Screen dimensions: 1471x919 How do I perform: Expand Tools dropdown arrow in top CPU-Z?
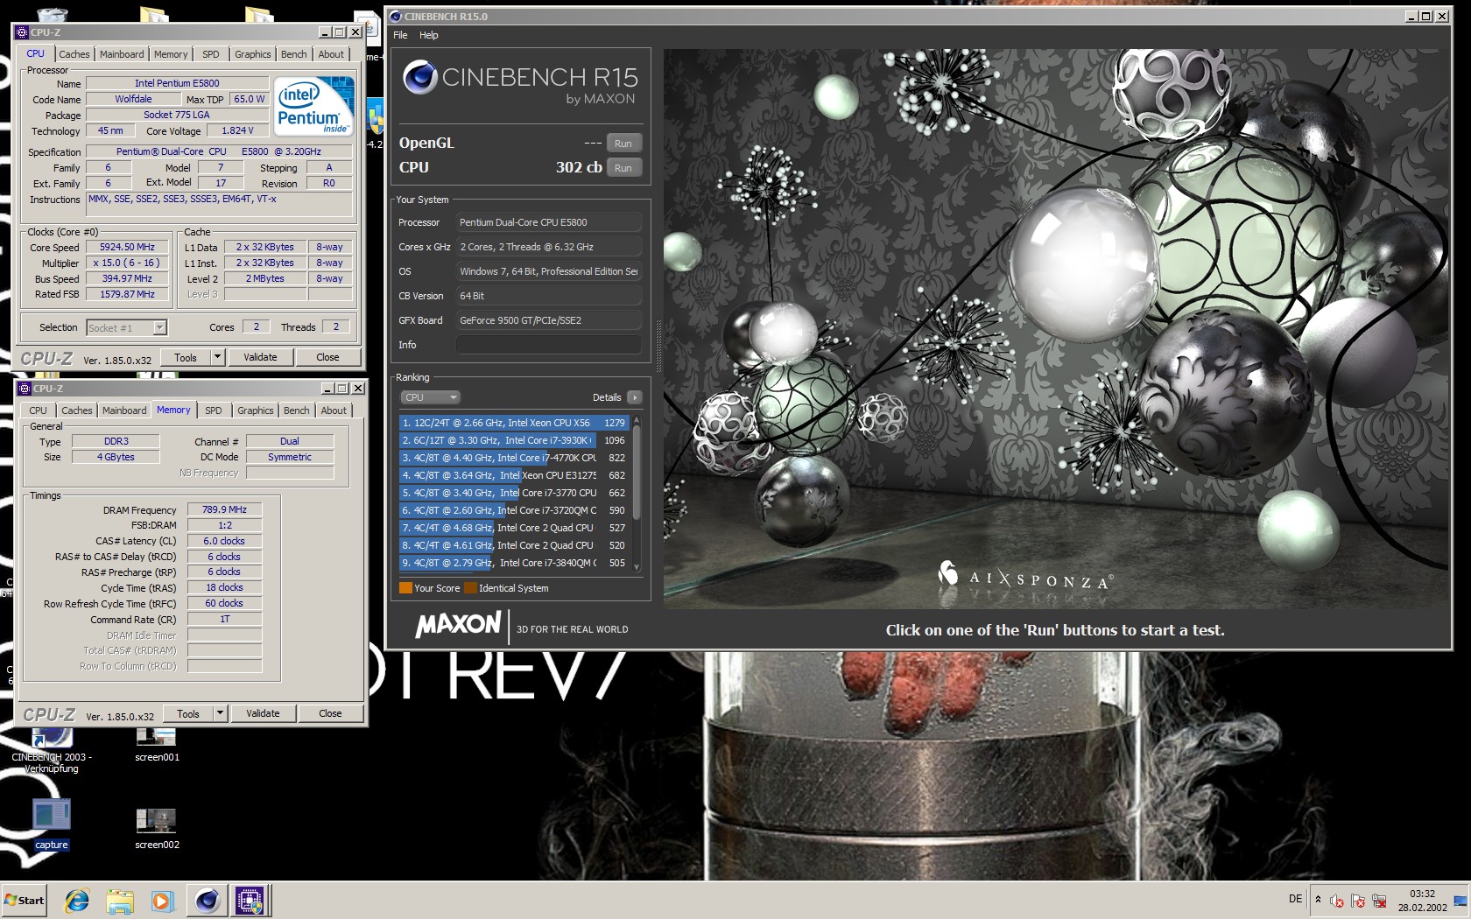pyautogui.click(x=218, y=357)
